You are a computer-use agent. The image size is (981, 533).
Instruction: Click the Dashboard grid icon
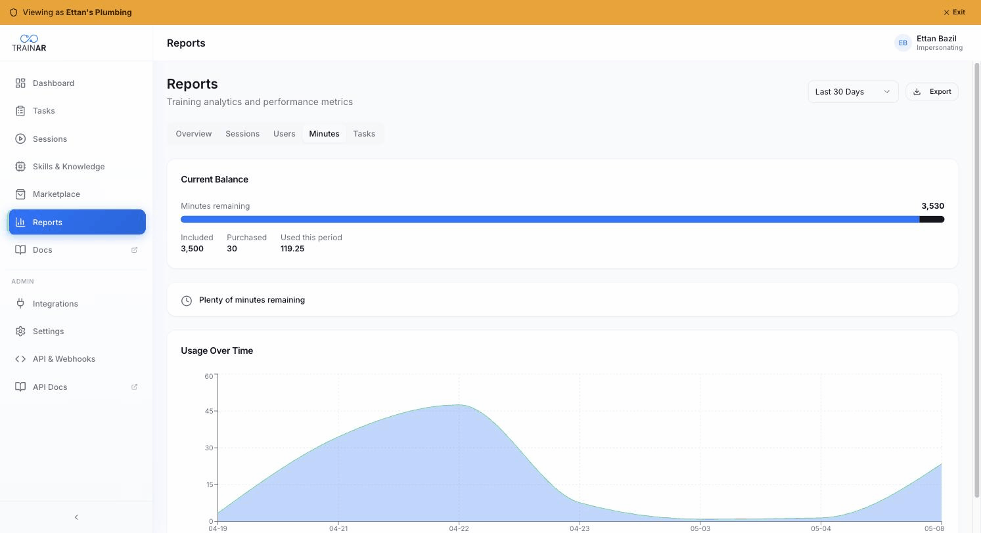pyautogui.click(x=20, y=83)
